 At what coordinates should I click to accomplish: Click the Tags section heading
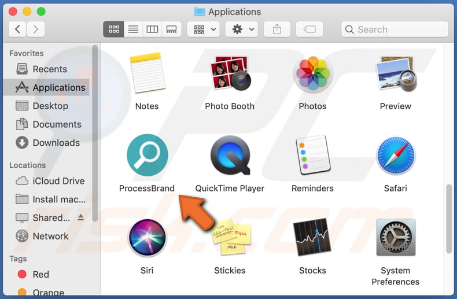click(x=18, y=259)
